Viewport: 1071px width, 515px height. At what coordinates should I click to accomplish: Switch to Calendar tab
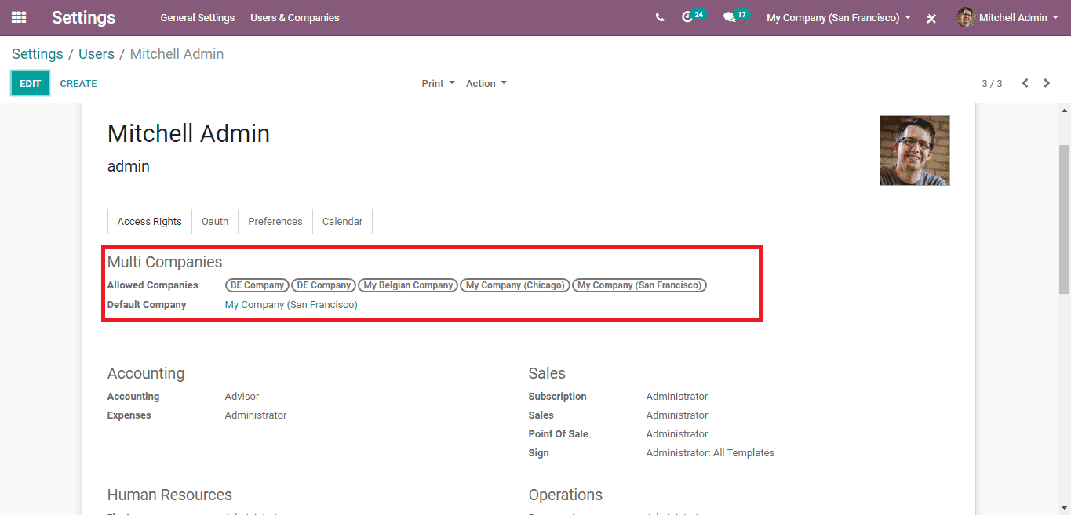(343, 222)
